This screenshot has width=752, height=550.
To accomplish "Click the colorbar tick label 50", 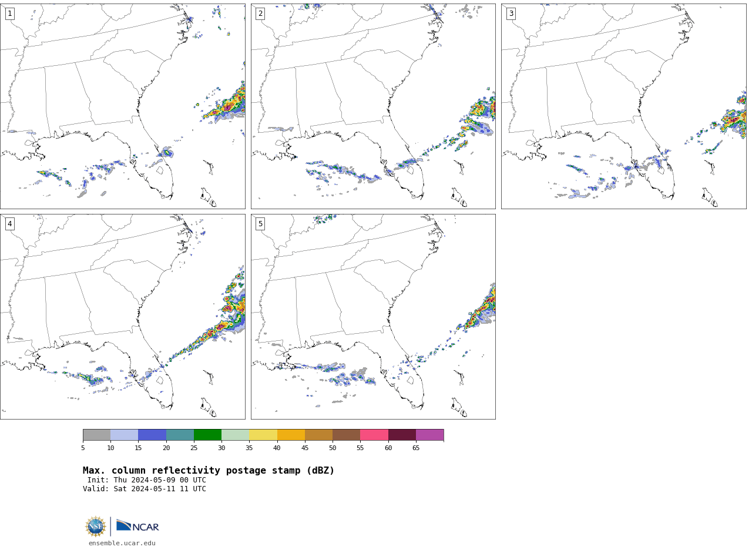I will [x=333, y=448].
